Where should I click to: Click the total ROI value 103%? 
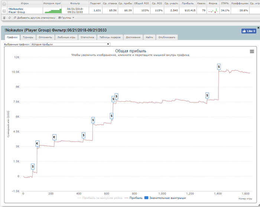click(145, 10)
